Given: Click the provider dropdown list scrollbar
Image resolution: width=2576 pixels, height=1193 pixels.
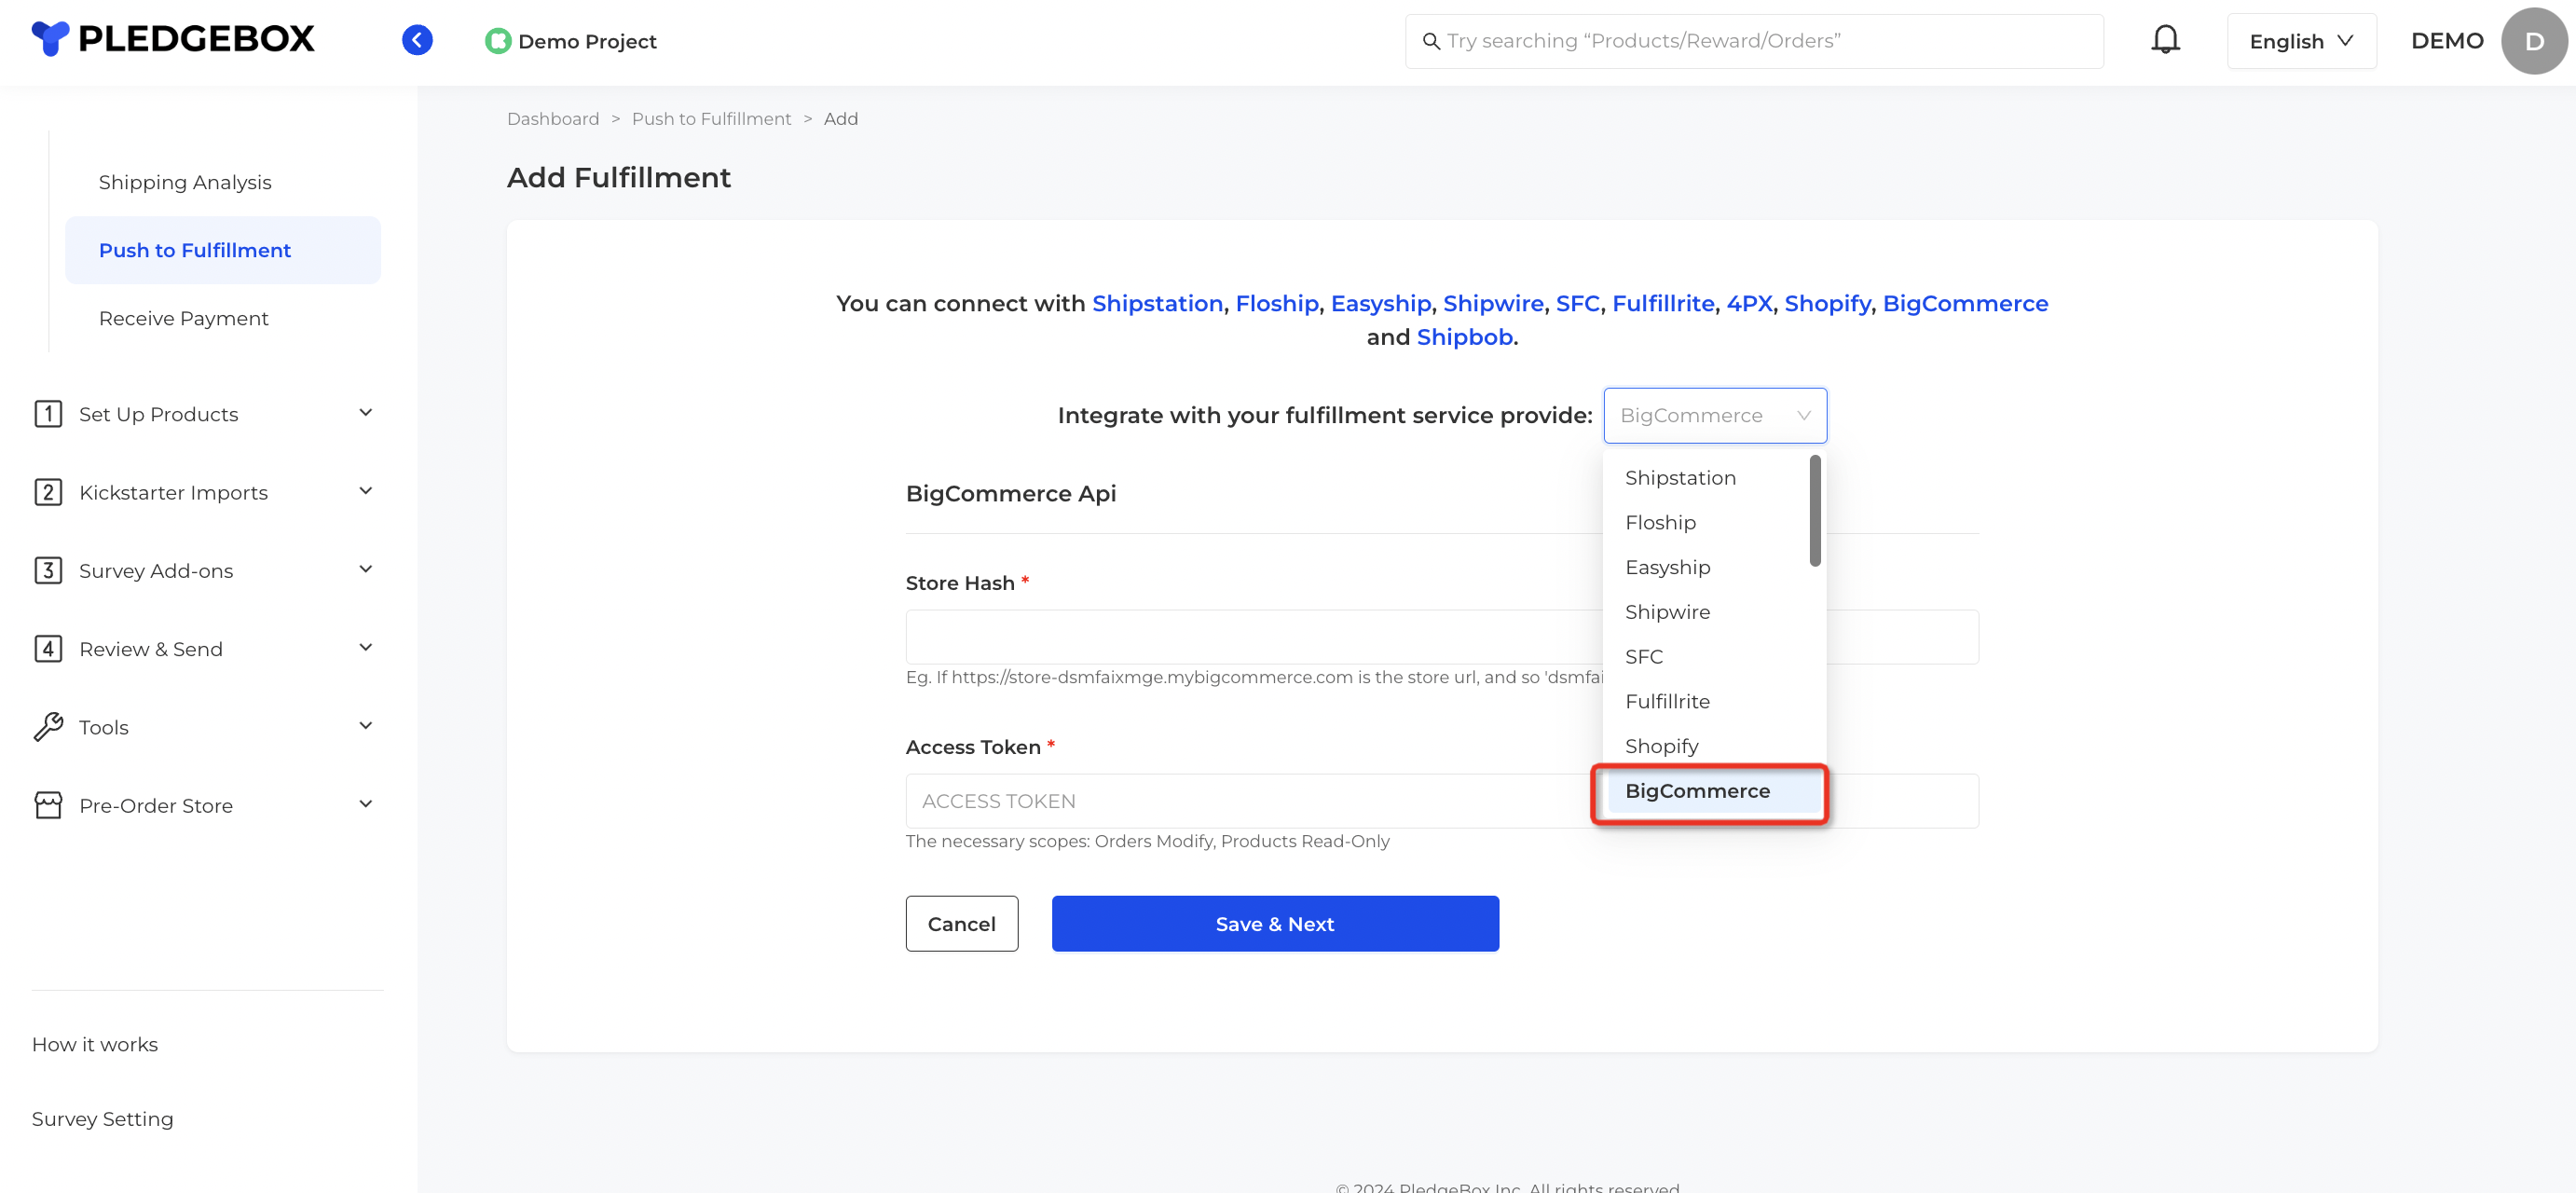Looking at the screenshot, I should tap(1814, 510).
